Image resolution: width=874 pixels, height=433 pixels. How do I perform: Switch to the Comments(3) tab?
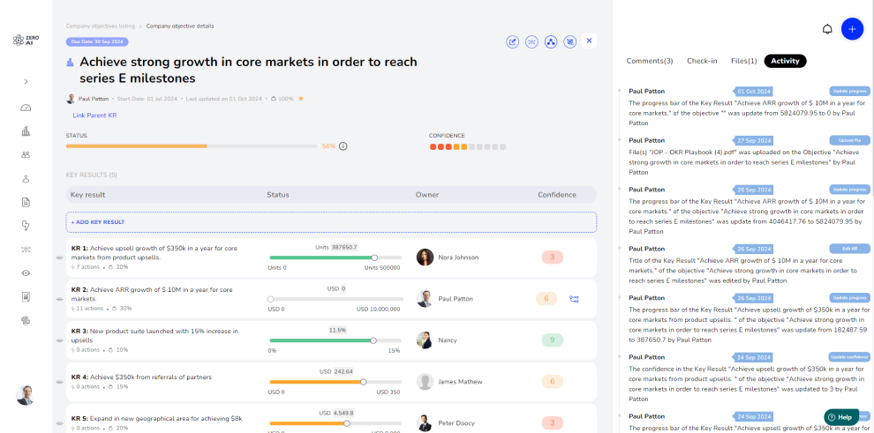(x=649, y=61)
